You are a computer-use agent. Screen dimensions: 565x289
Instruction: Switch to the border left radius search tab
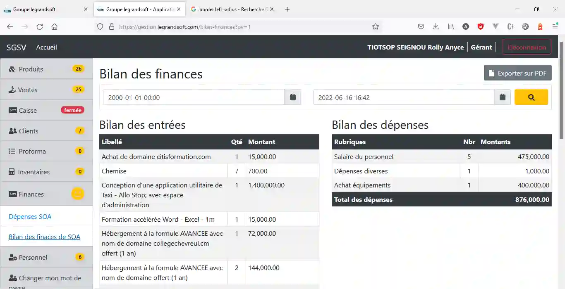pos(232,9)
